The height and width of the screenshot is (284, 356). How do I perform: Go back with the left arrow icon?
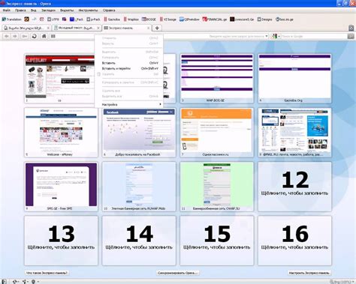7,36
